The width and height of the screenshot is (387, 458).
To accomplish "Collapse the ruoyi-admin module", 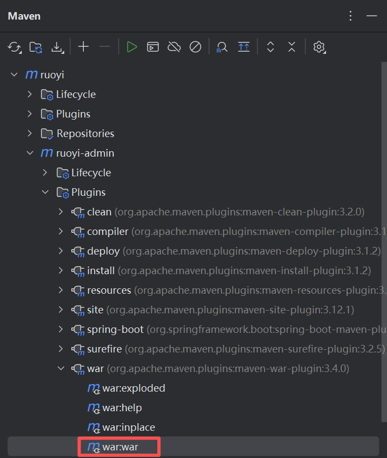I will click(x=30, y=153).
